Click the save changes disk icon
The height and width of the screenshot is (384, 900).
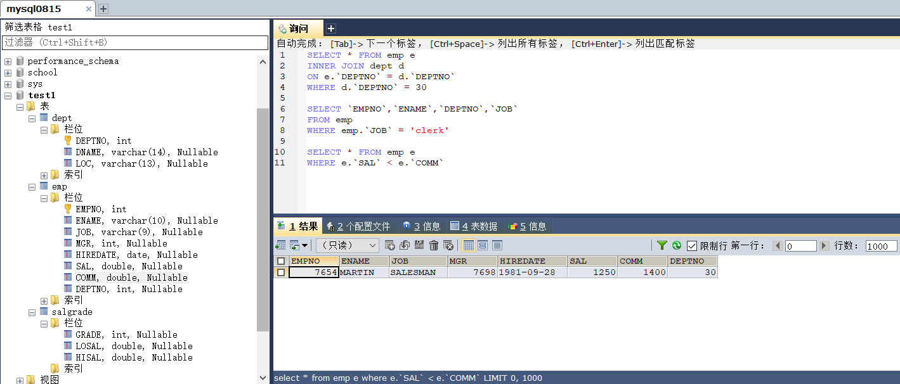pos(419,245)
